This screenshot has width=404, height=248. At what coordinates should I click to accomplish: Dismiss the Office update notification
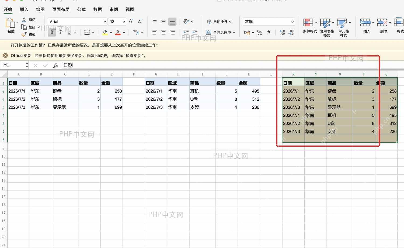(5, 55)
